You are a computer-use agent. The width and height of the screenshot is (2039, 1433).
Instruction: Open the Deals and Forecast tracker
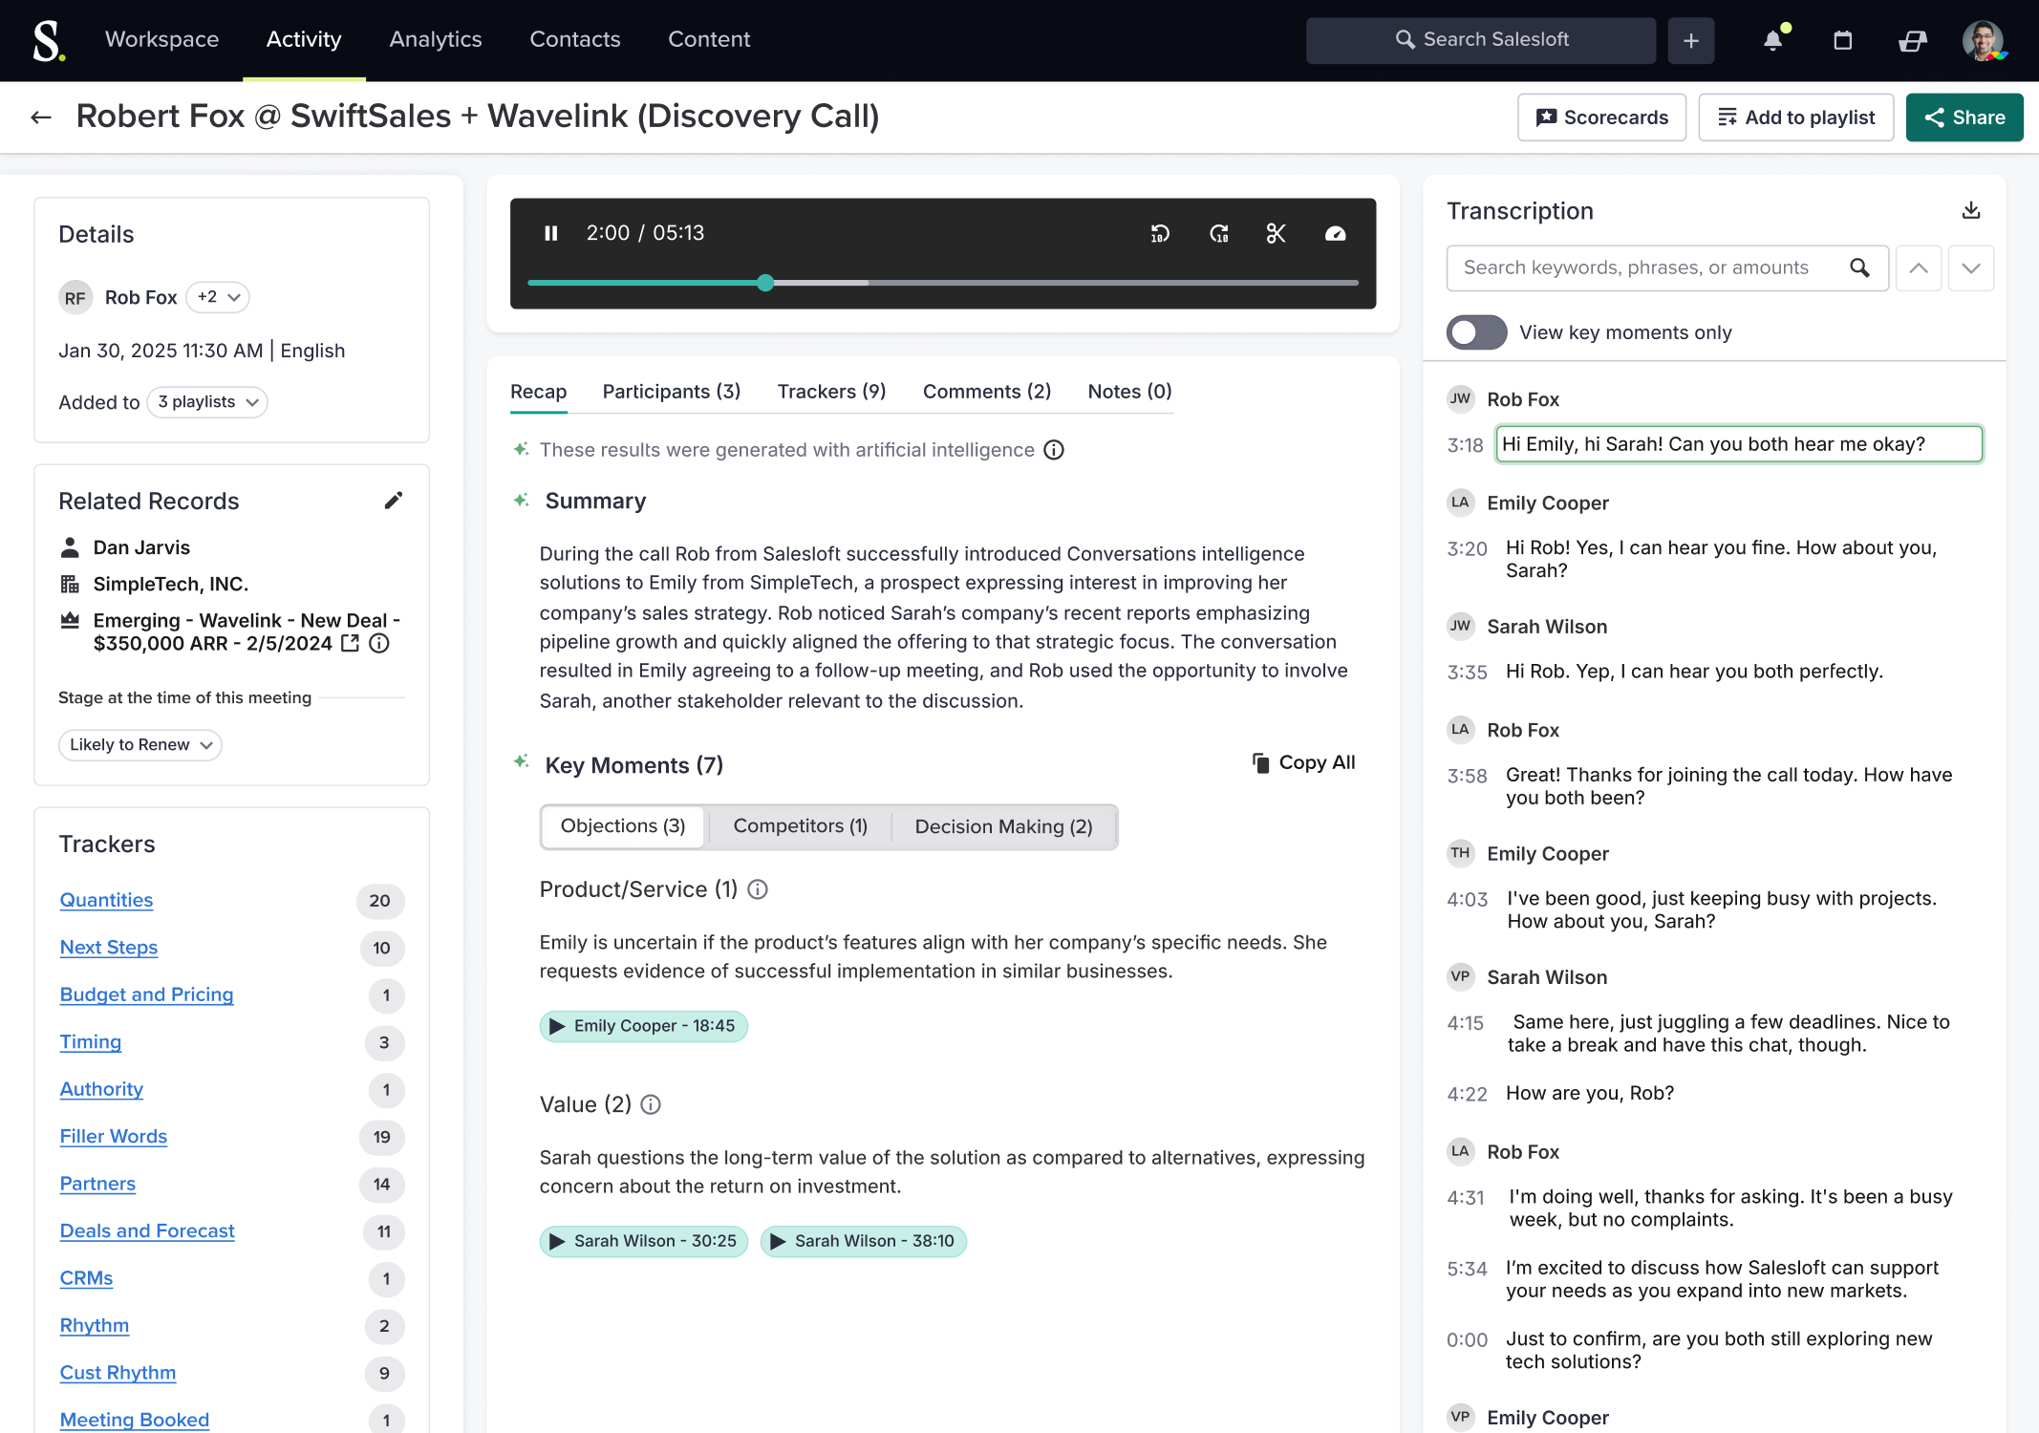[x=147, y=1231]
